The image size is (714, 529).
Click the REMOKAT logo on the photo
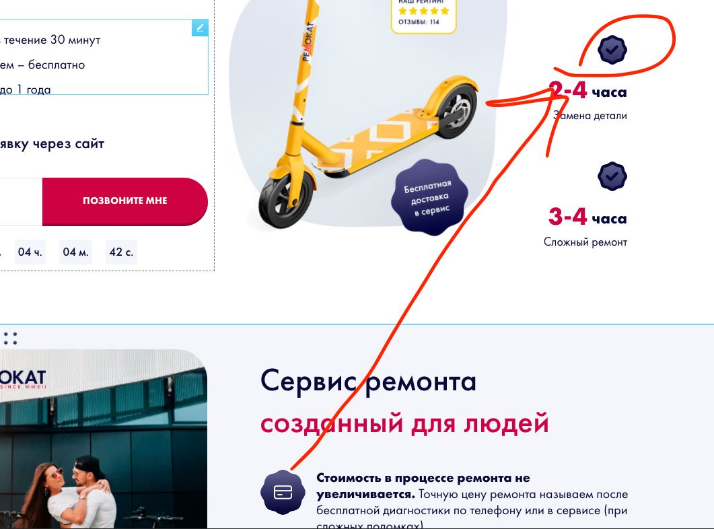[x=23, y=378]
